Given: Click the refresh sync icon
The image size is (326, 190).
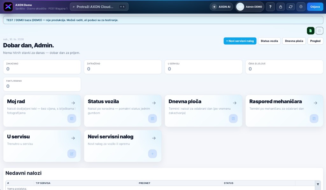Looking at the screenshot, I should (291, 7).
